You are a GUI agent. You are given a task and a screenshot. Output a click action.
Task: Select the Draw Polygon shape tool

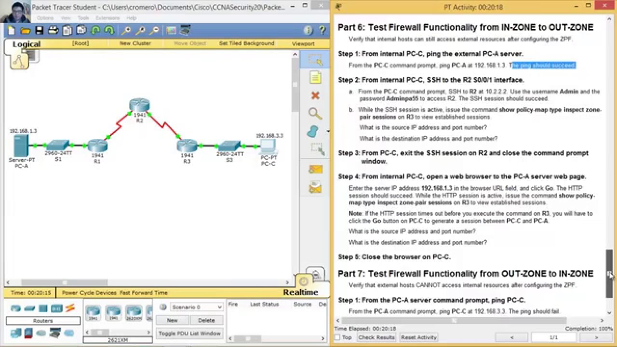point(314,132)
